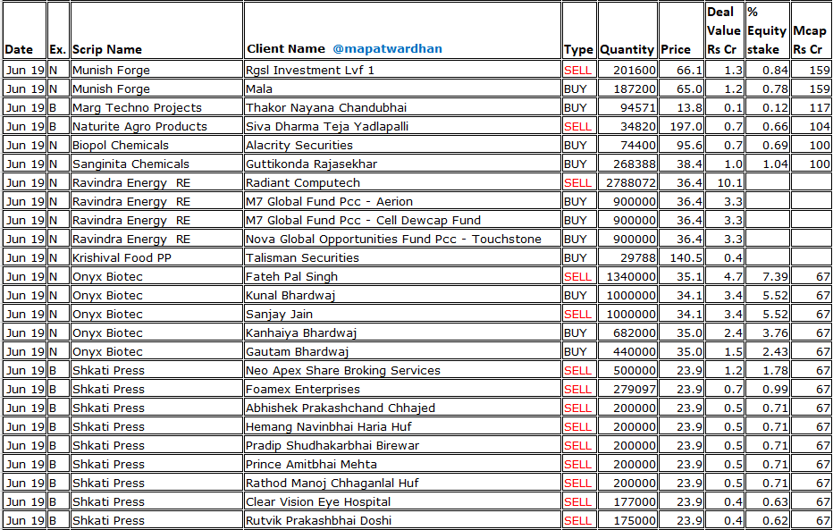
Task: Click scrip Krishival Food PP
Action: [122, 257]
